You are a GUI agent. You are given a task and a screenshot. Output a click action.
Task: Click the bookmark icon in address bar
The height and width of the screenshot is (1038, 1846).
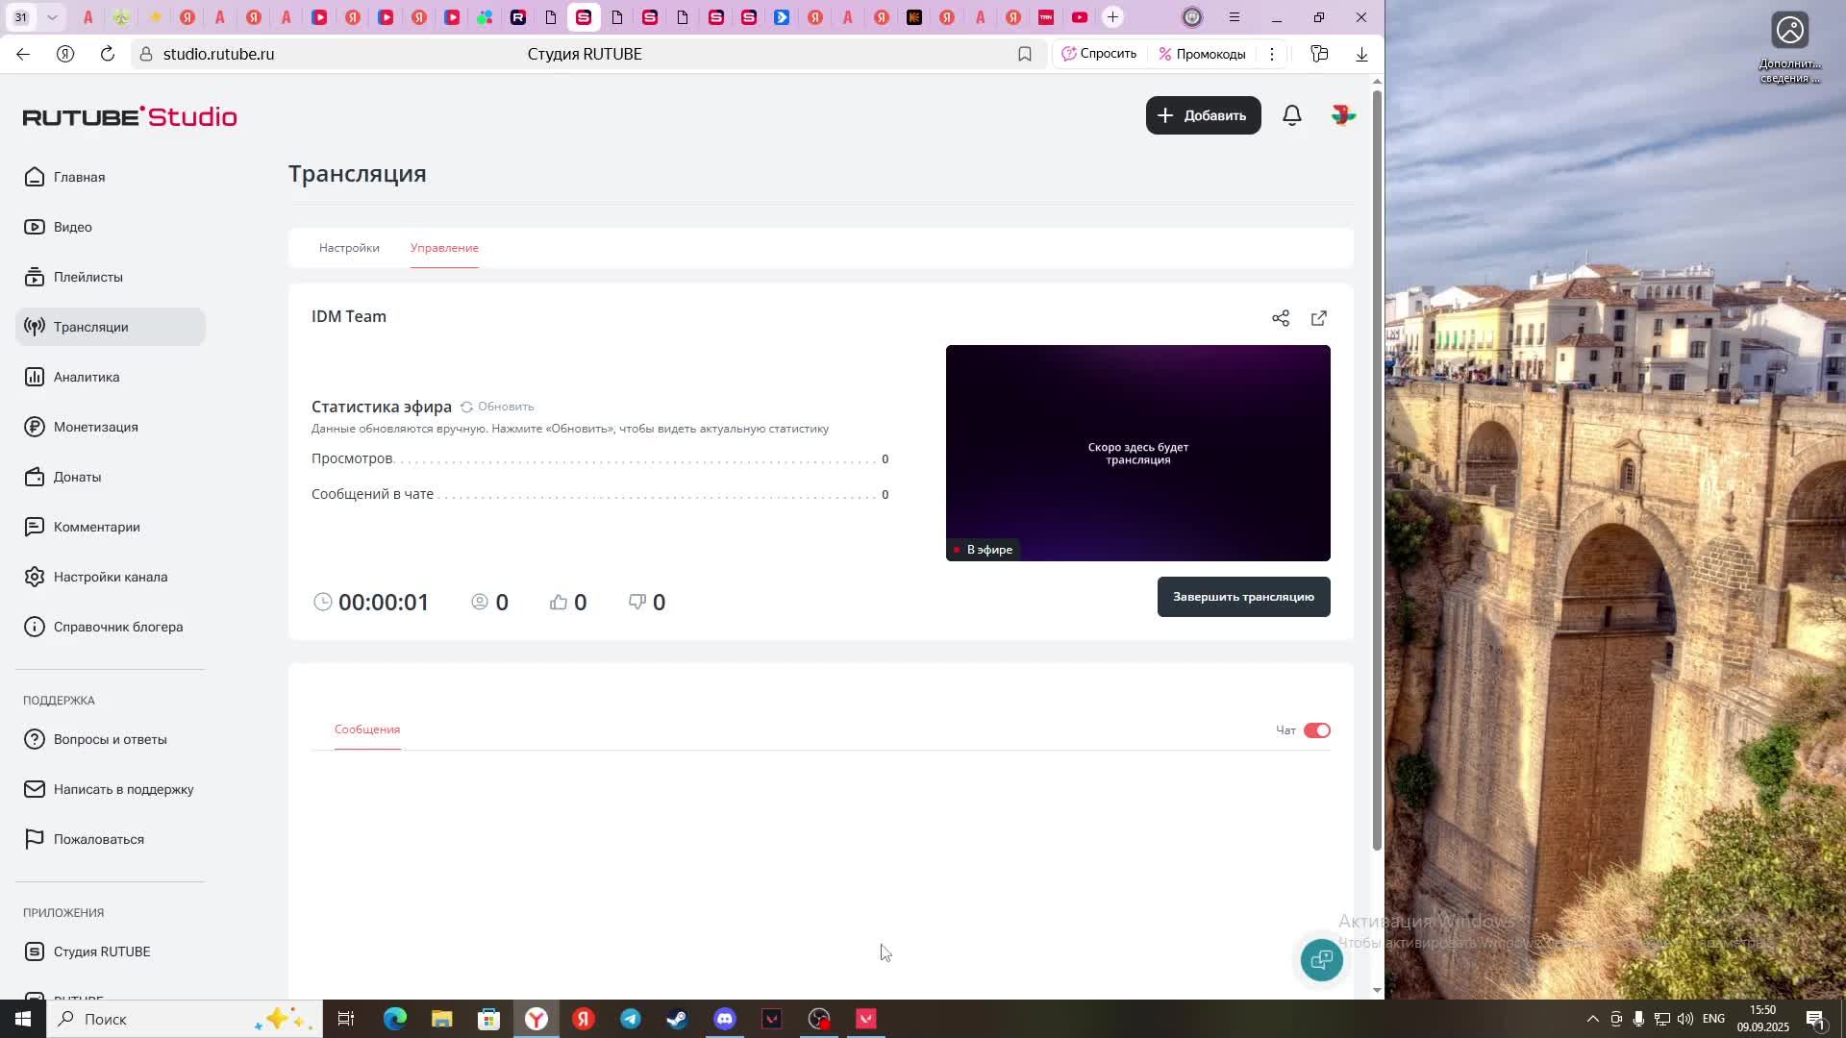point(1025,54)
